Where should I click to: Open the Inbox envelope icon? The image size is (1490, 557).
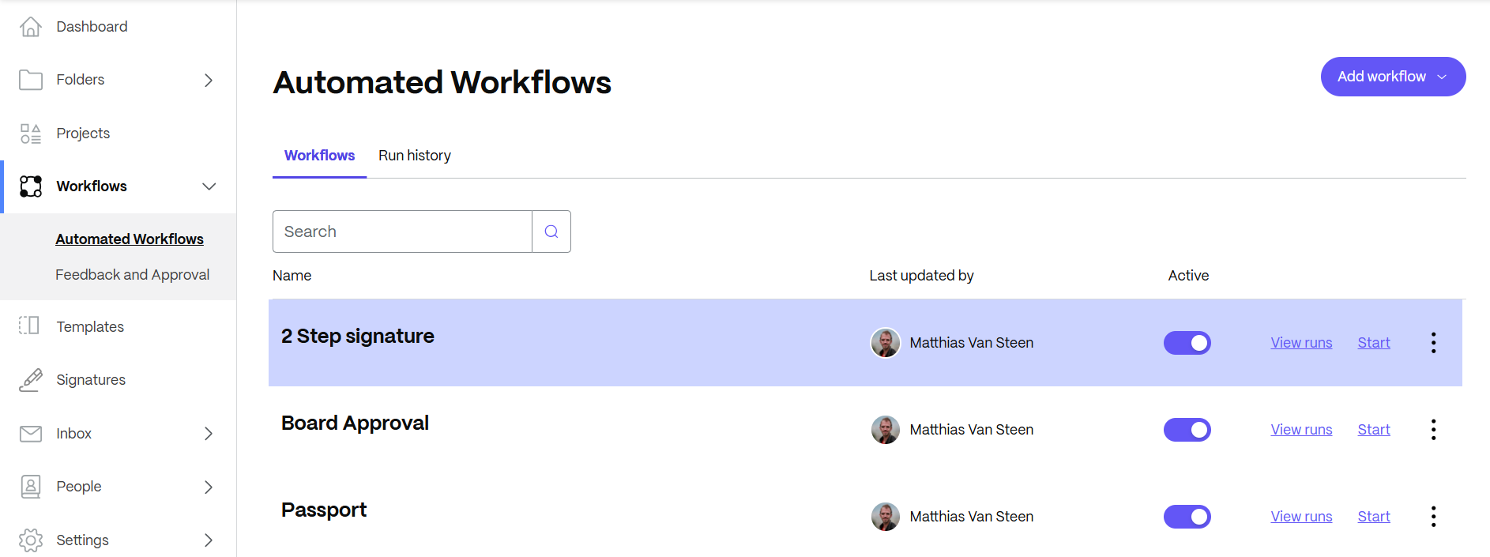30,433
